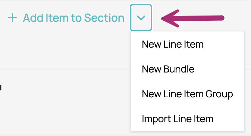Click the Add Item to Section link
This screenshot has height=136, width=251.
[73, 18]
